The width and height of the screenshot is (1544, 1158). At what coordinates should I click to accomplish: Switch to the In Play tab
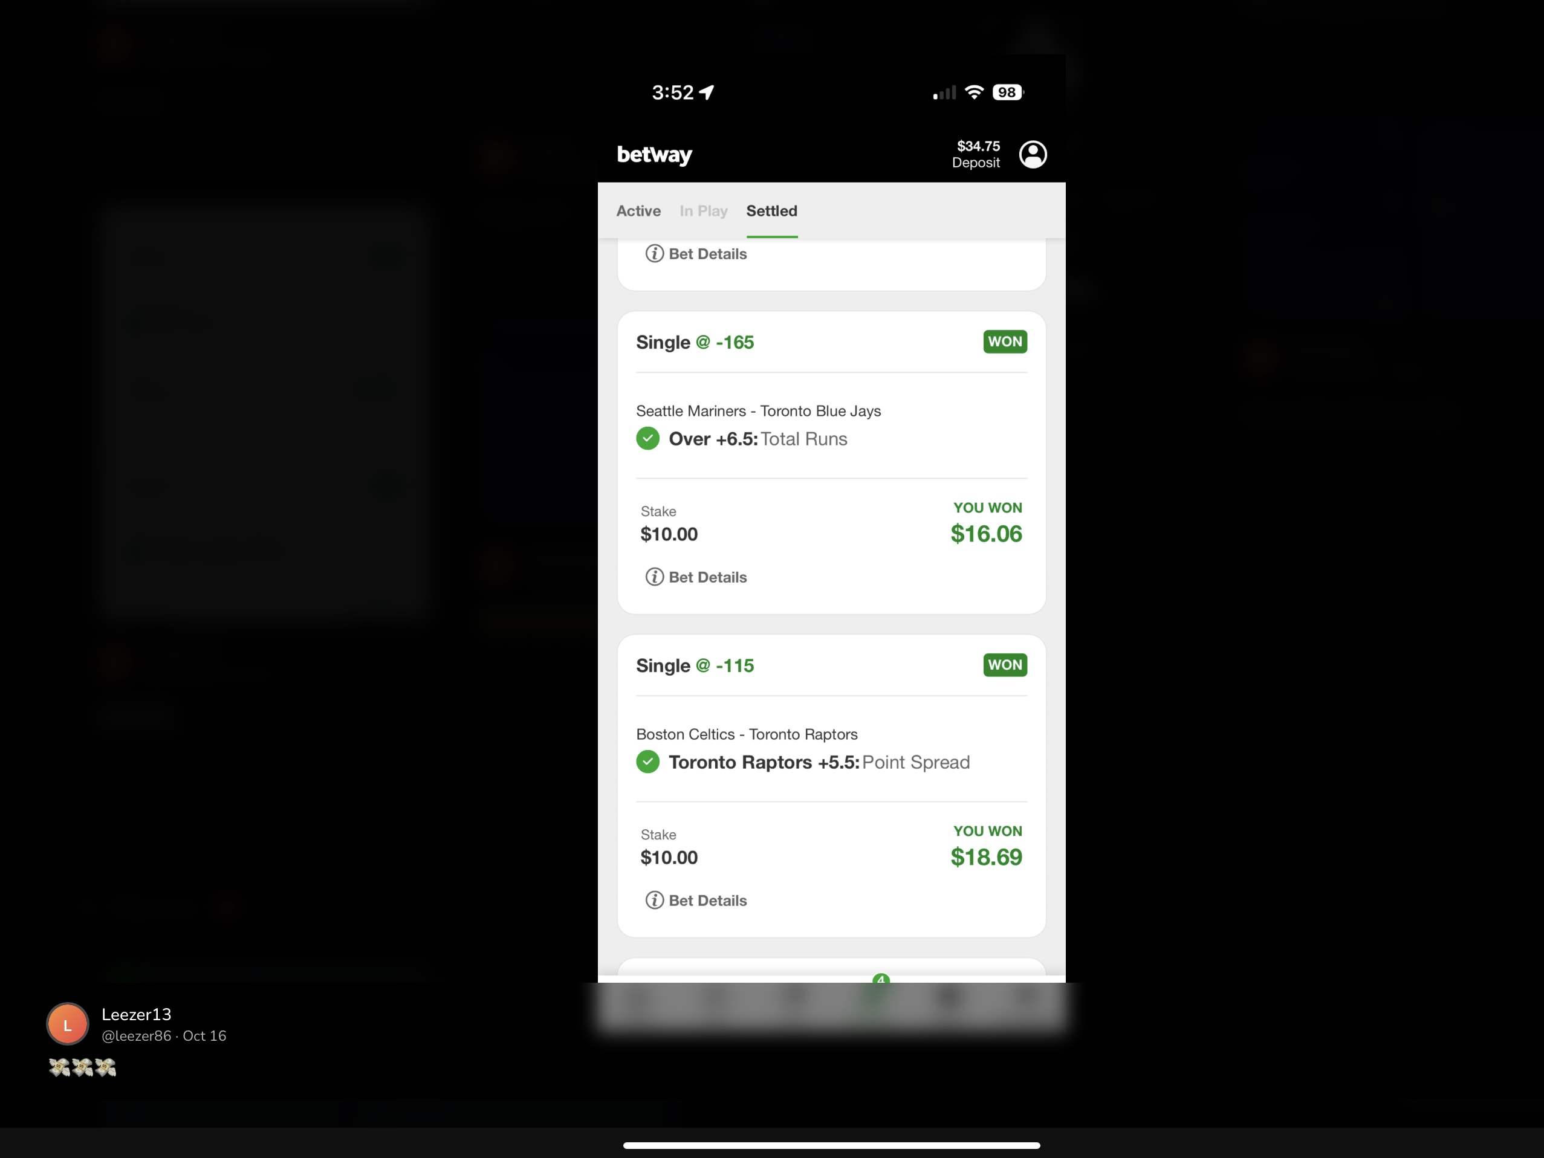coord(704,211)
